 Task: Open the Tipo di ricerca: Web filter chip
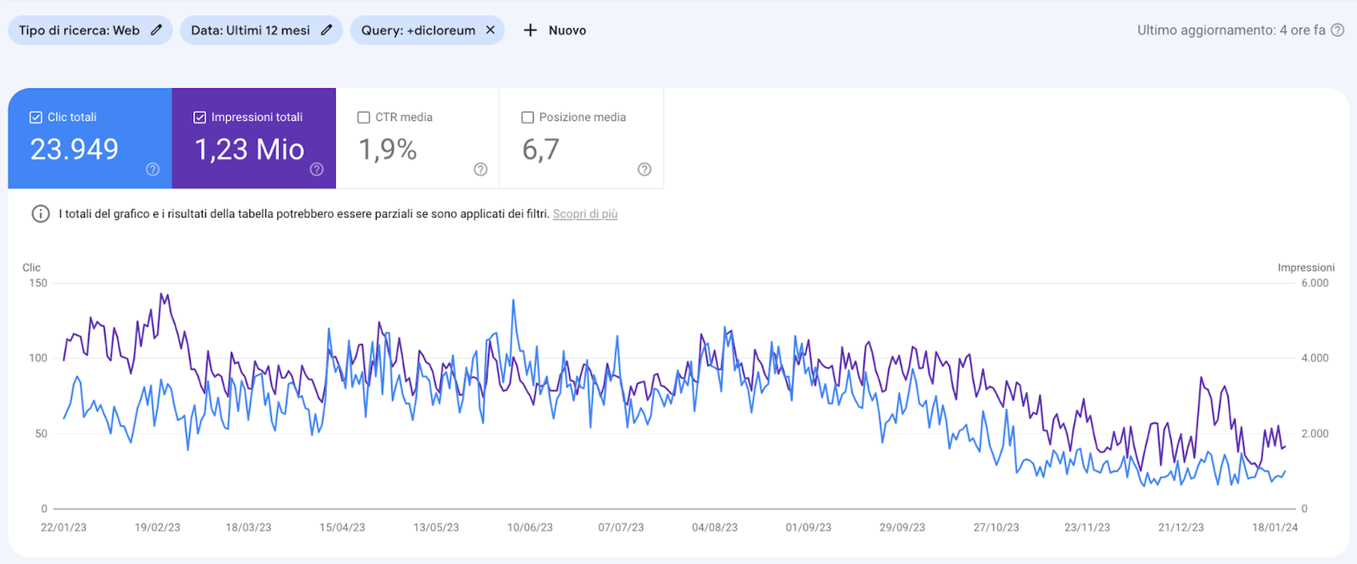point(79,30)
